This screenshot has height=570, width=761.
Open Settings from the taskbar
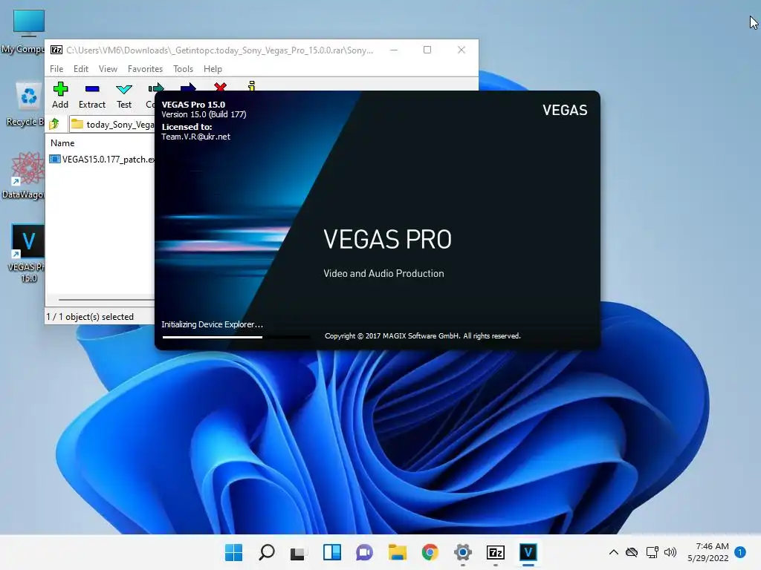(463, 552)
